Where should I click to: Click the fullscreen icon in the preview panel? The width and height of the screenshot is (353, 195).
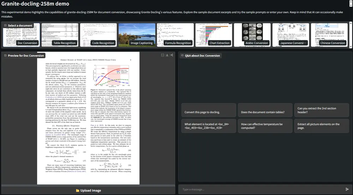tap(162, 55)
